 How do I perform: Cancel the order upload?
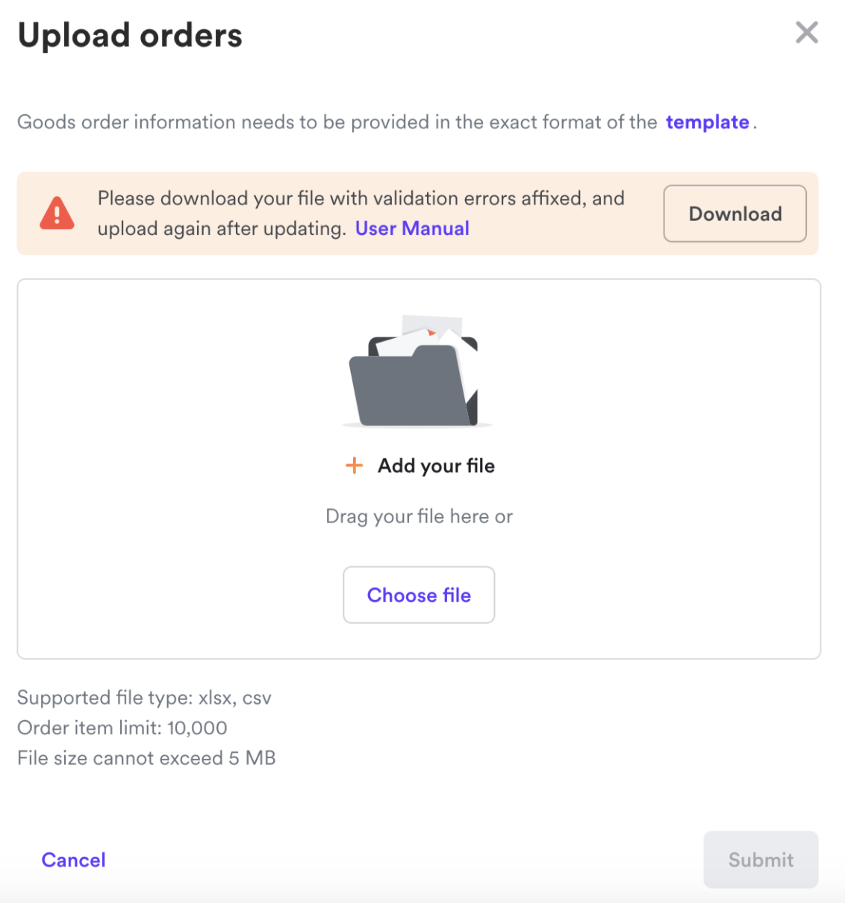point(74,860)
